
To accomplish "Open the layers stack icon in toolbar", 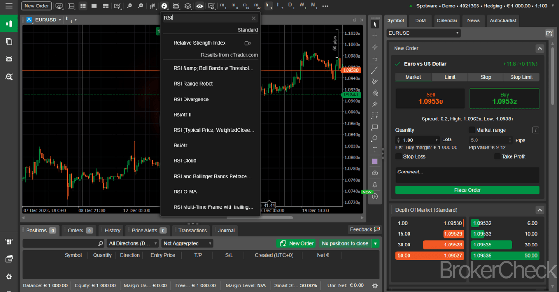I will 188,6.
